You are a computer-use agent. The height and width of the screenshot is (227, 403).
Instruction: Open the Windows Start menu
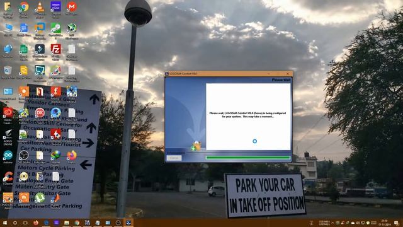4,223
